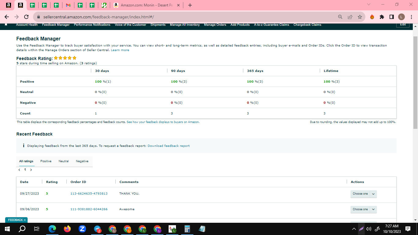Viewport: 418px width, 235px height.
Task: Go to next page of feedback list
Action: coord(31,170)
